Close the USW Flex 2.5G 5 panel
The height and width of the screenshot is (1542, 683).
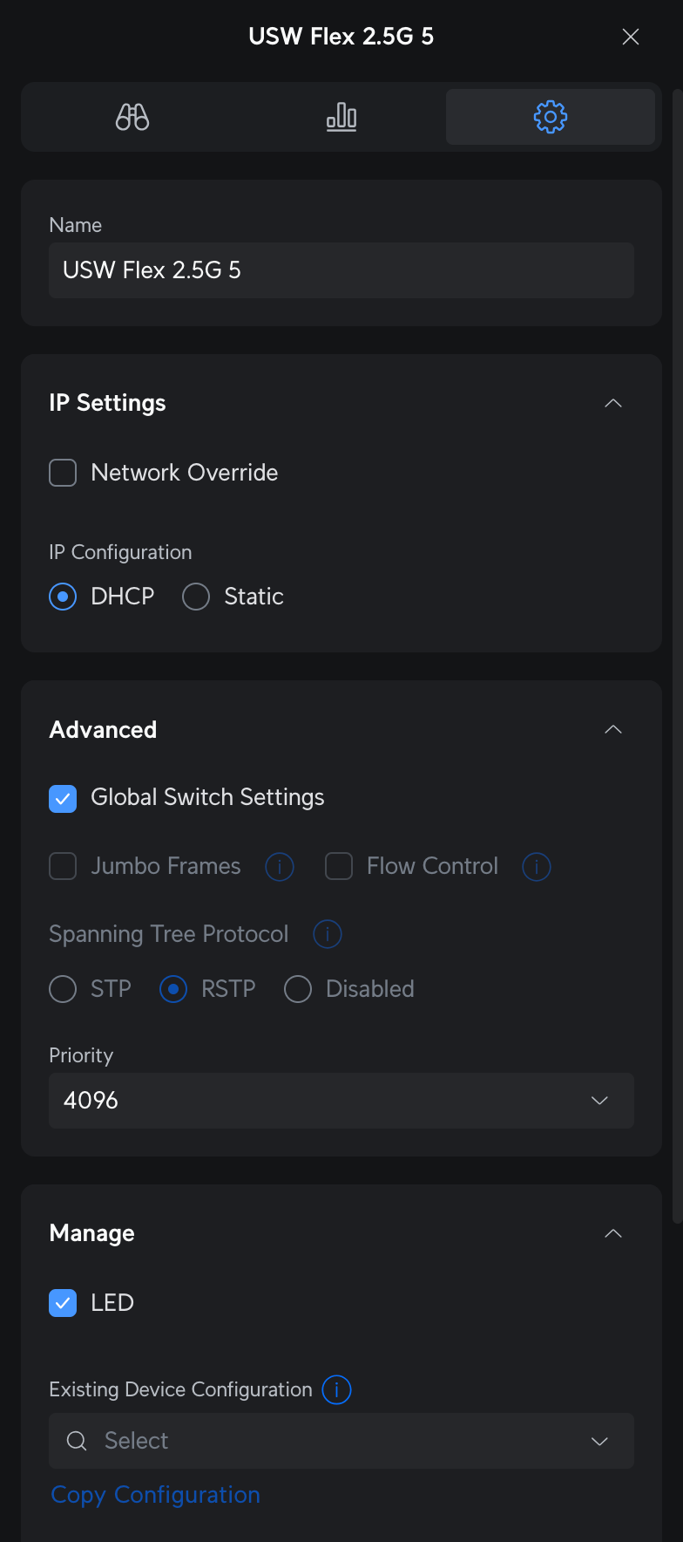coord(631,37)
